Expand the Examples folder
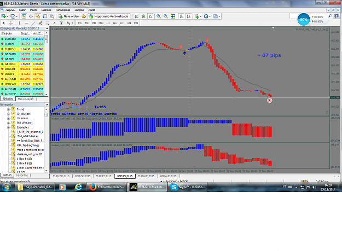This screenshot has height=251, width=342. coord(8,127)
